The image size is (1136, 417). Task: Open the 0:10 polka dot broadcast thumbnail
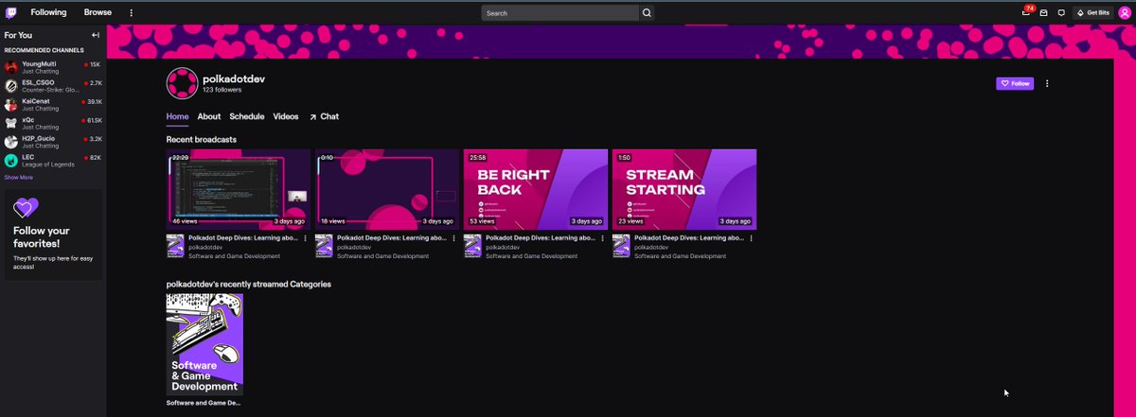(x=387, y=189)
